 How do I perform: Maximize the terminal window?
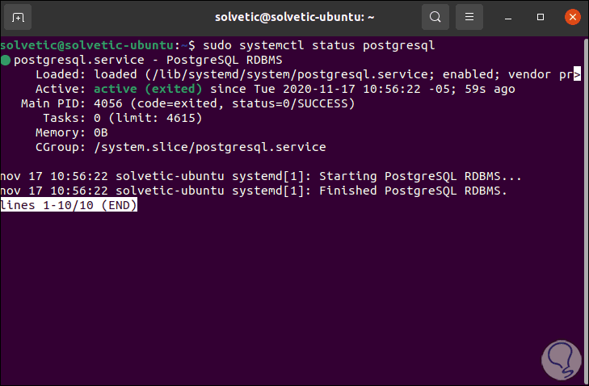click(x=541, y=16)
